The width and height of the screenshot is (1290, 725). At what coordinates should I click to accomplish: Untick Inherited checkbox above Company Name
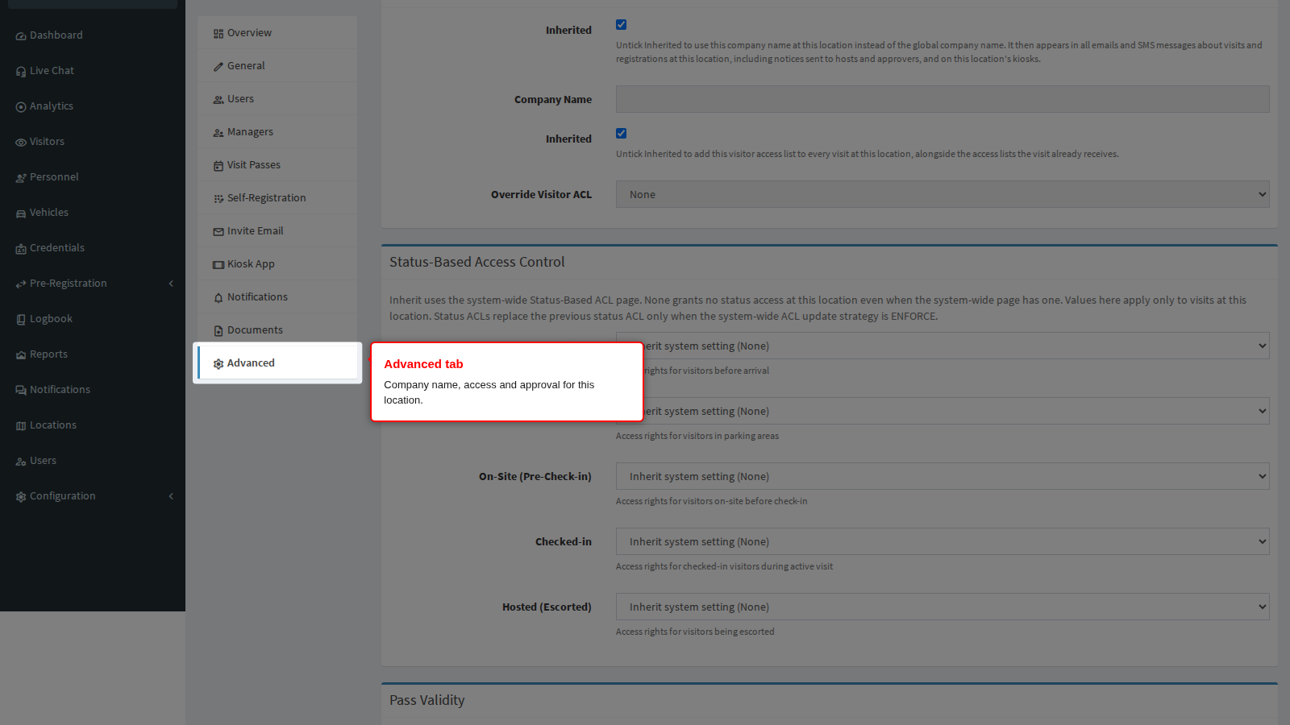(x=621, y=25)
